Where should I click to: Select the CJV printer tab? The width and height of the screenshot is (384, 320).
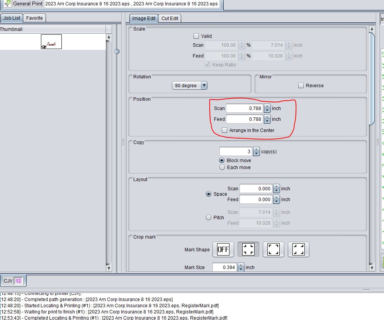[x=13, y=281]
